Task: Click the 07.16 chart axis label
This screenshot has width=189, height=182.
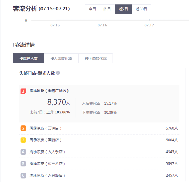Action: click(x=102, y=25)
